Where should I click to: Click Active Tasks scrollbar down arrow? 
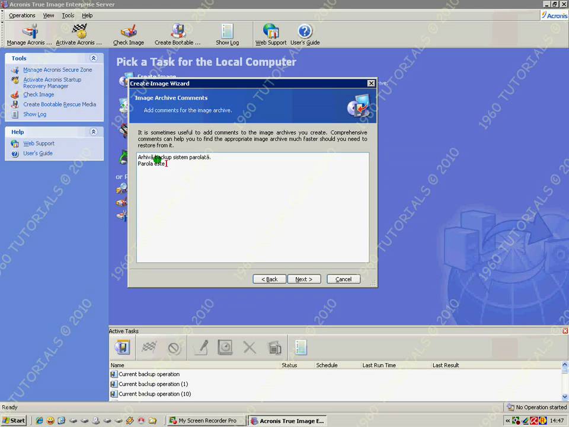click(x=565, y=397)
